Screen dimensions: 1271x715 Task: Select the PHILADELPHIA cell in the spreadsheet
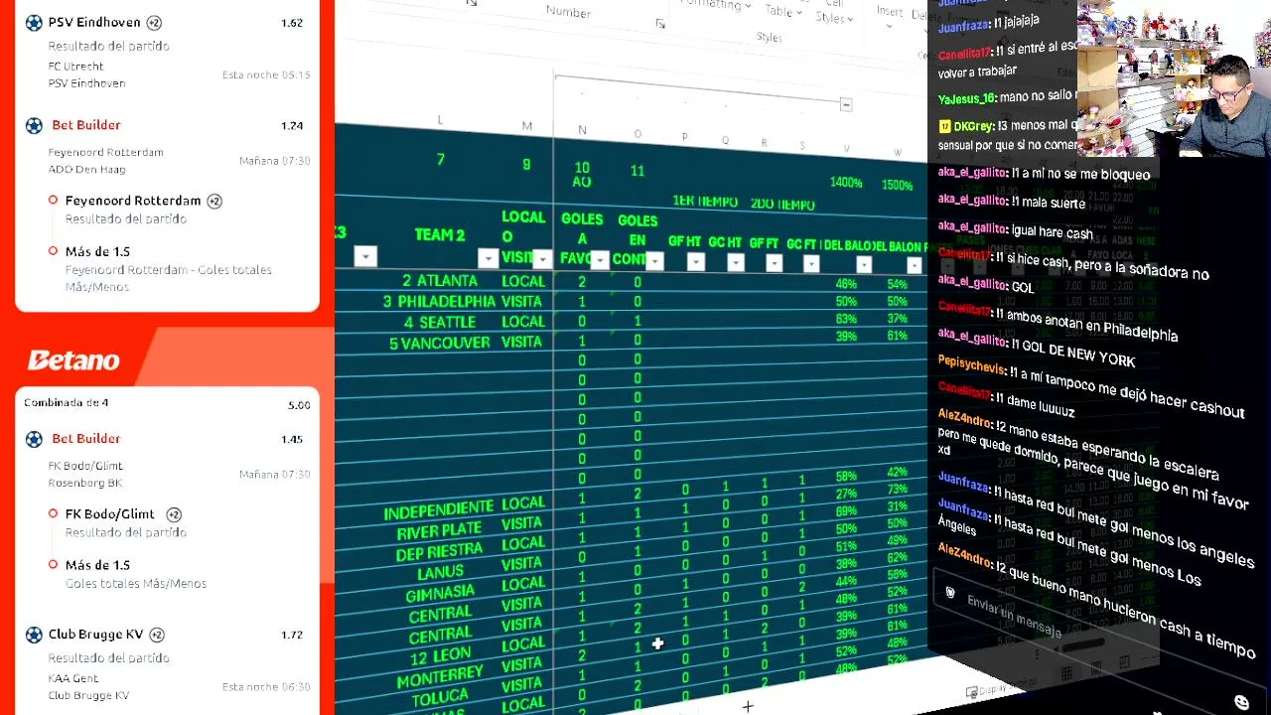point(440,301)
